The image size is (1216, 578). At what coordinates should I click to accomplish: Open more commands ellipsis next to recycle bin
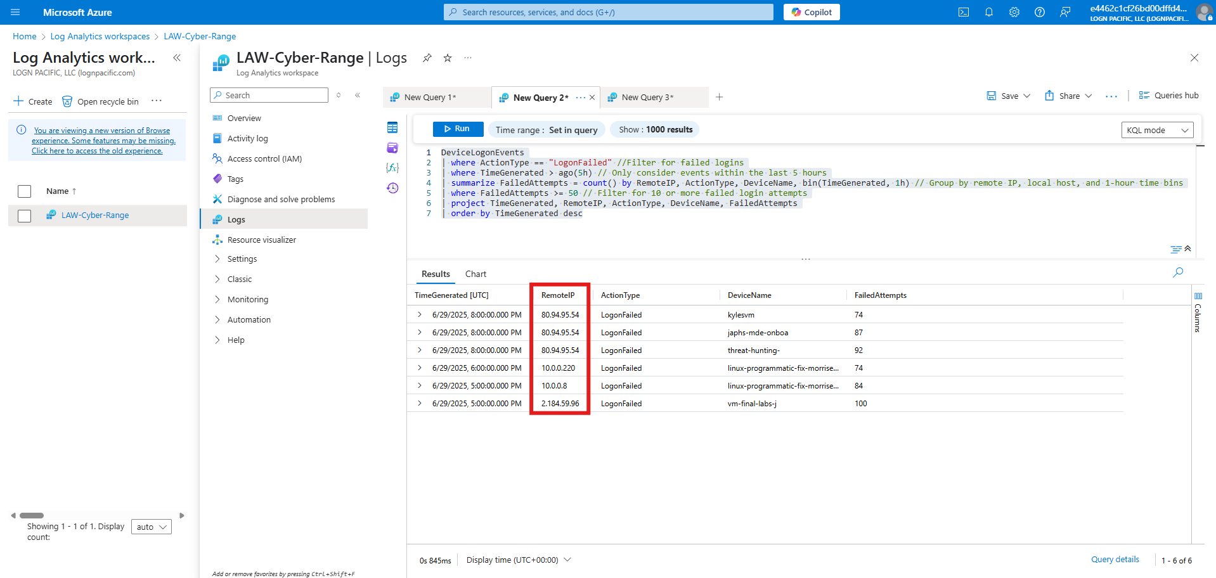(157, 101)
